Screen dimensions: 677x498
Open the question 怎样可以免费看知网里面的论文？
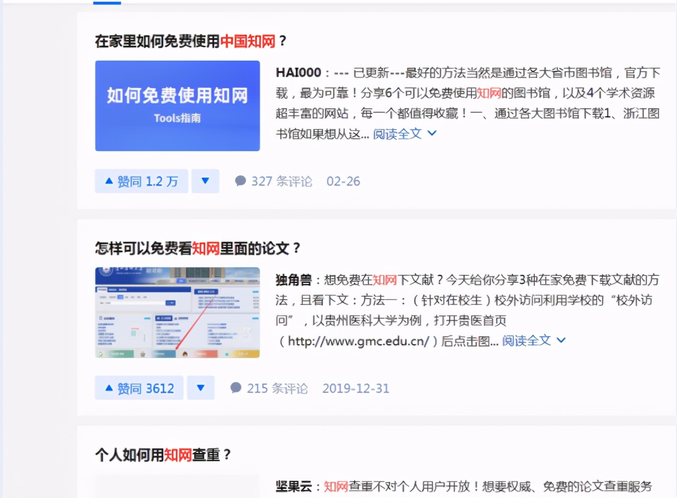(198, 248)
